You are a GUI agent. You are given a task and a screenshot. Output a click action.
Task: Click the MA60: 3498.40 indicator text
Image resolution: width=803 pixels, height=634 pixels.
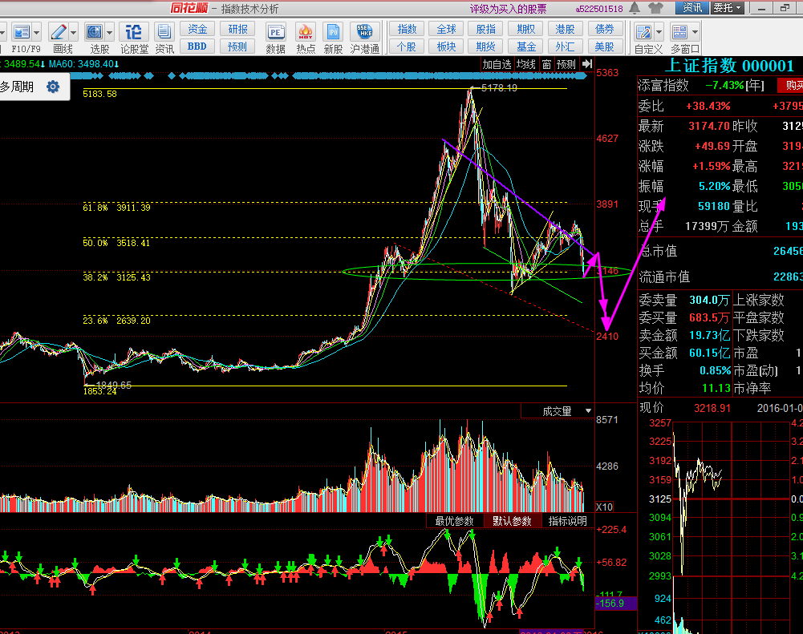84,64
